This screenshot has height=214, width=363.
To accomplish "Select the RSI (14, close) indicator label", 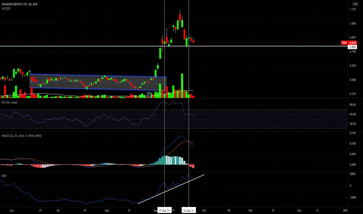I will pyautogui.click(x=9, y=102).
